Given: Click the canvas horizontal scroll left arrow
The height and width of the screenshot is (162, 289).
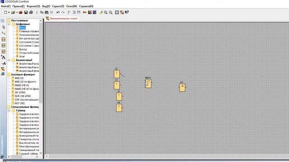Looking at the screenshot, I should 47,156.
